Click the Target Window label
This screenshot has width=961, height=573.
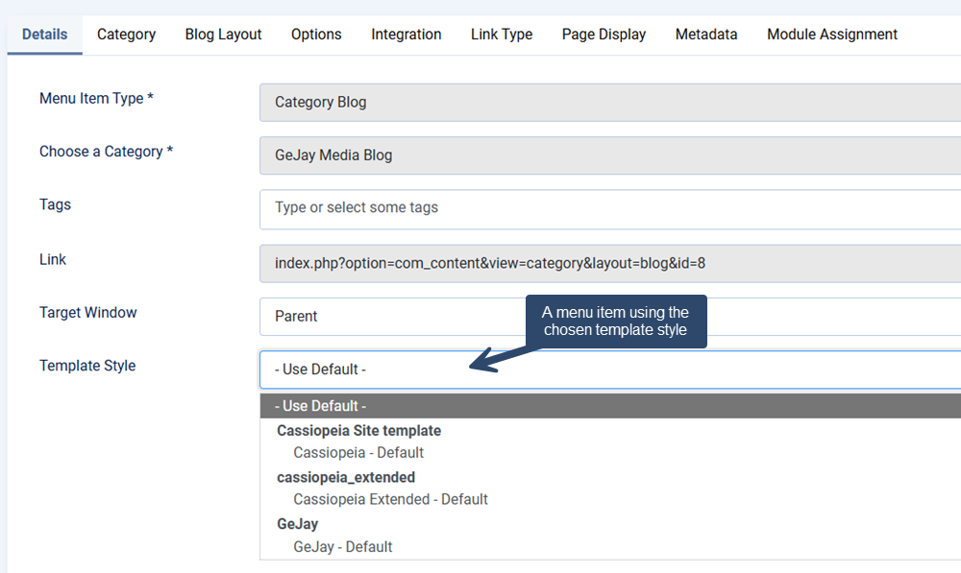[88, 312]
